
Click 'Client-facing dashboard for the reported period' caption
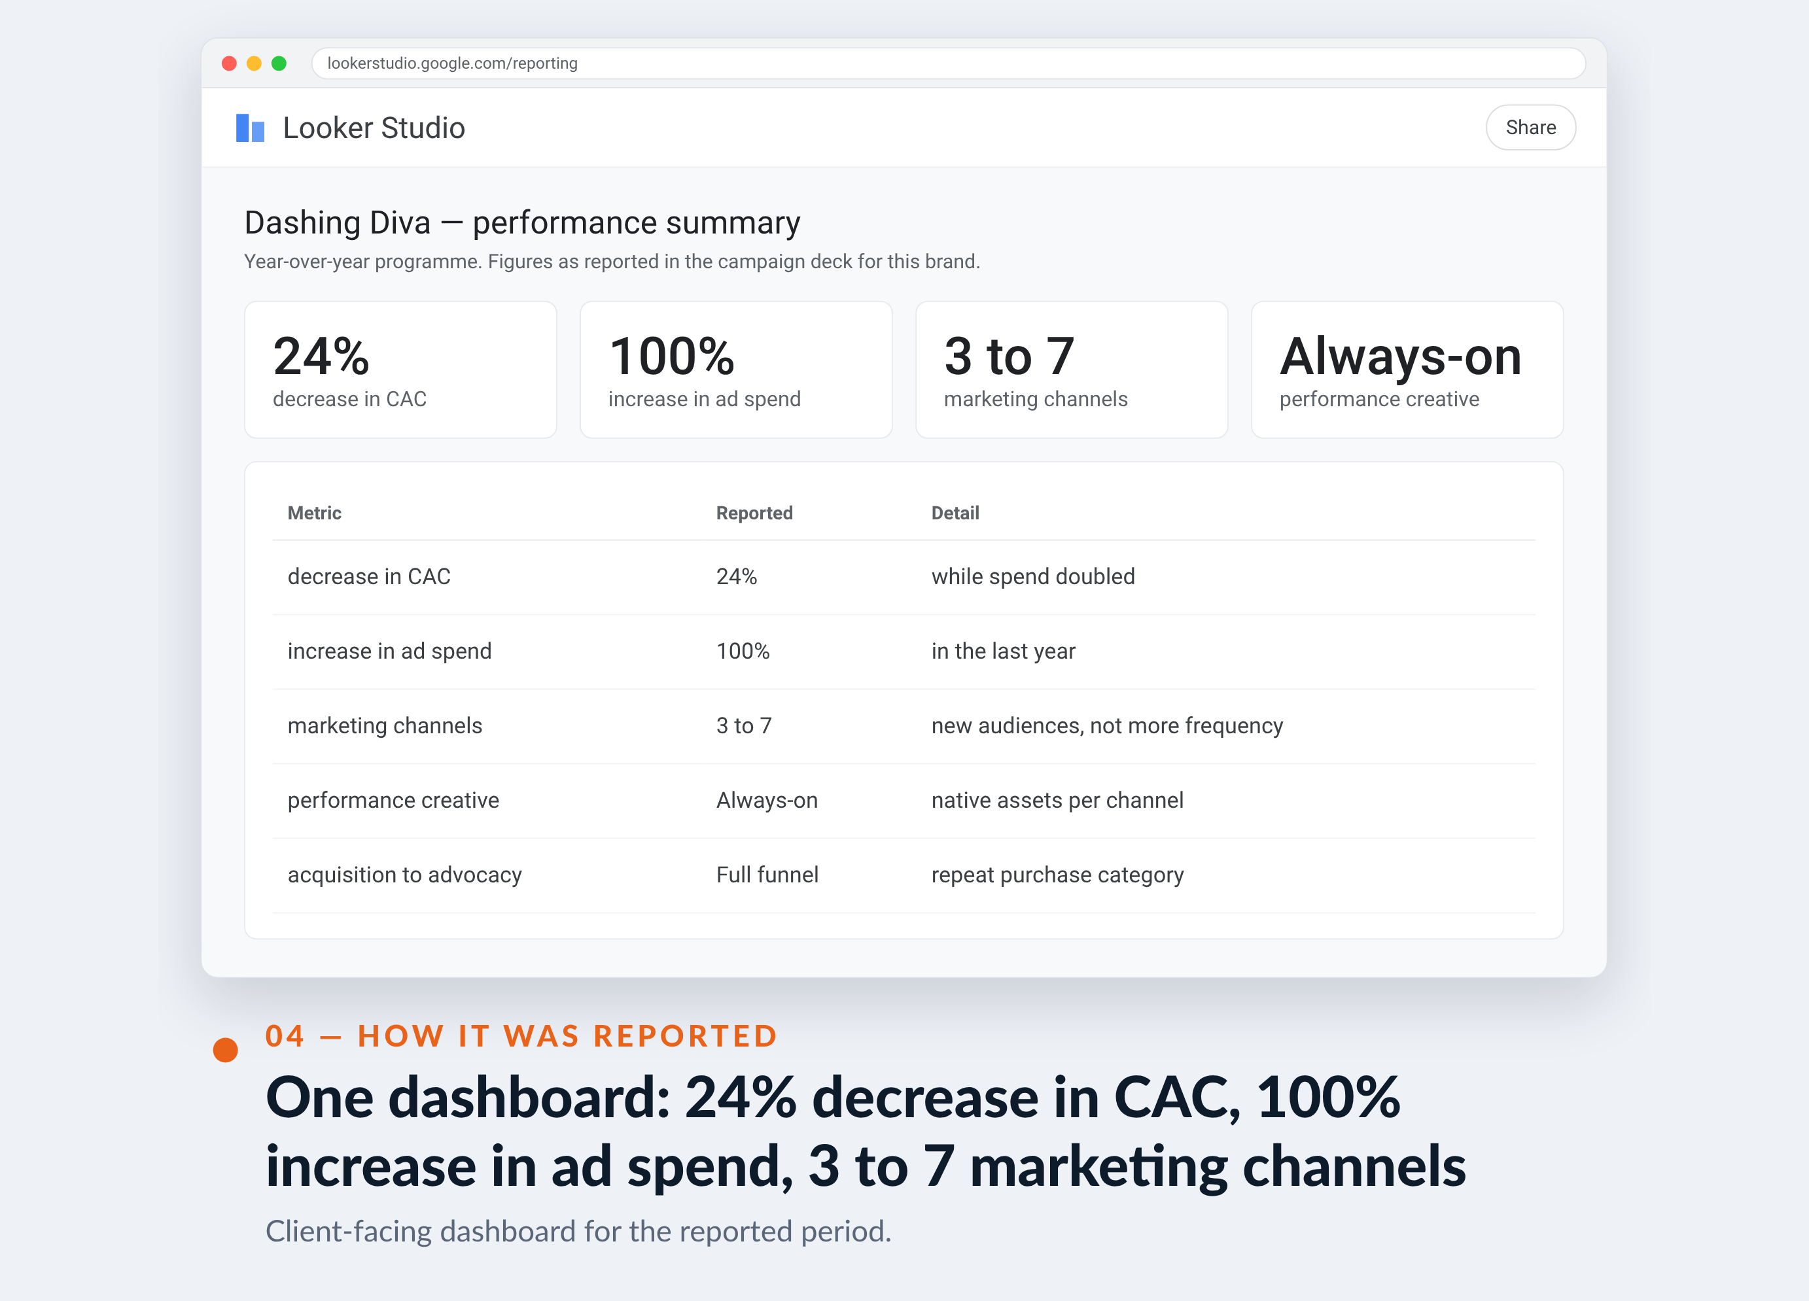pyautogui.click(x=578, y=1231)
